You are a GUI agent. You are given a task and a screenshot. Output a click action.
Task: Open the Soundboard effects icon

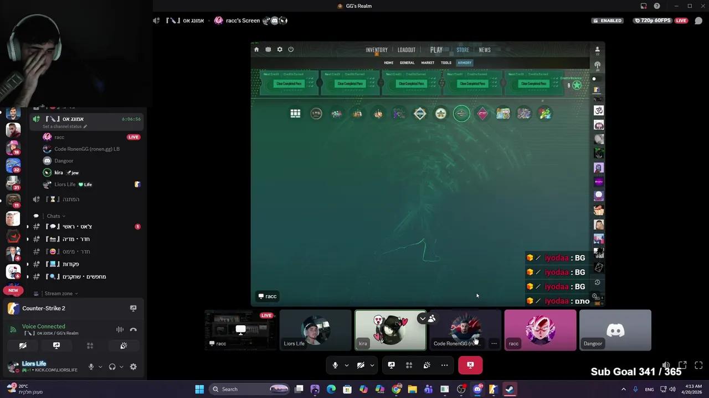[427, 365]
